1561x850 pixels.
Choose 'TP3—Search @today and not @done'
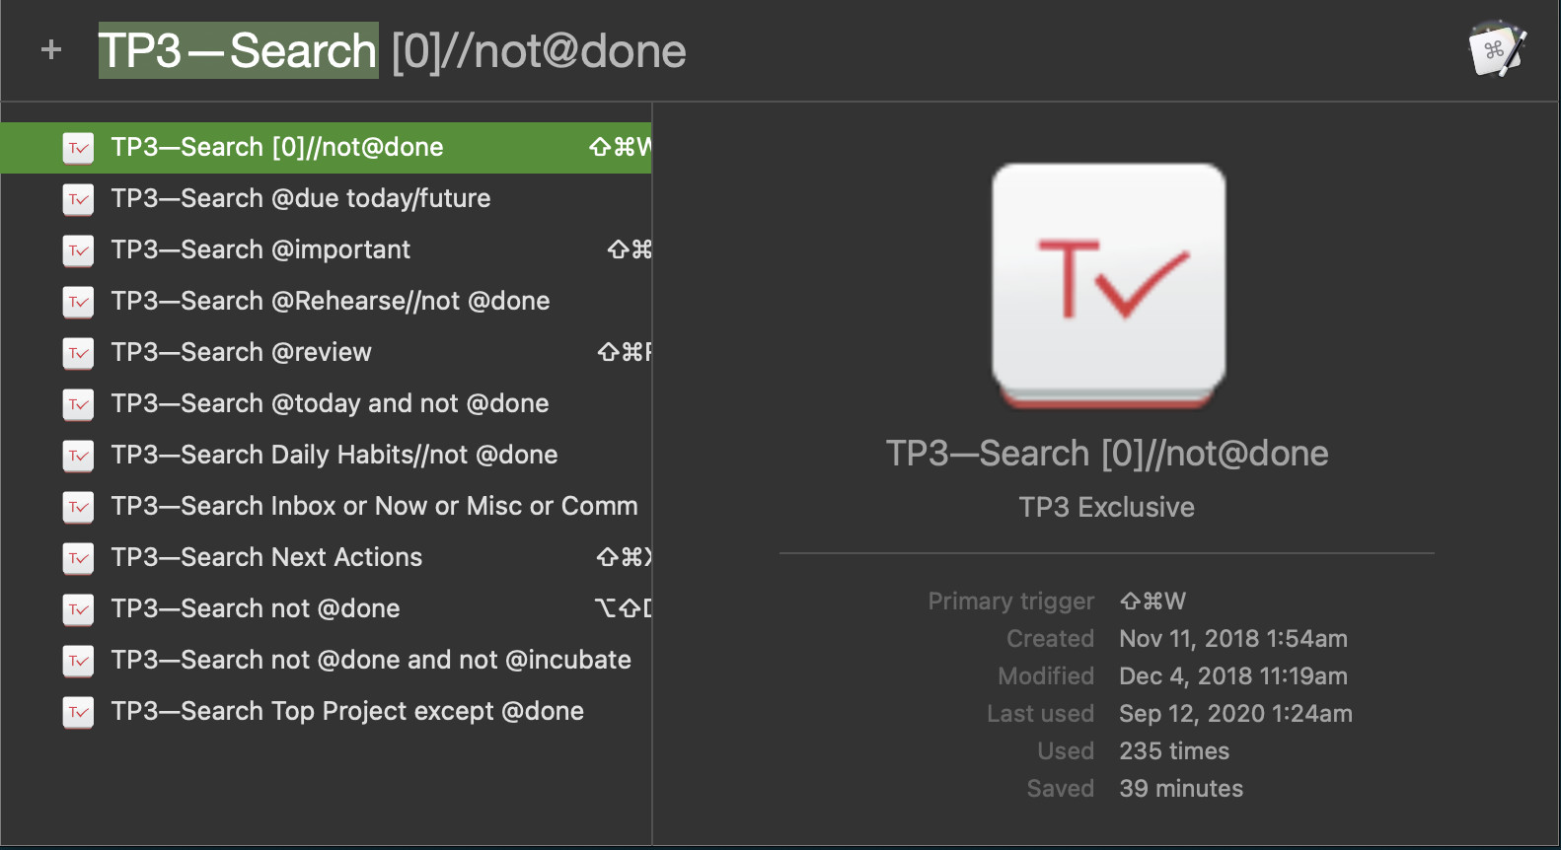click(326, 404)
